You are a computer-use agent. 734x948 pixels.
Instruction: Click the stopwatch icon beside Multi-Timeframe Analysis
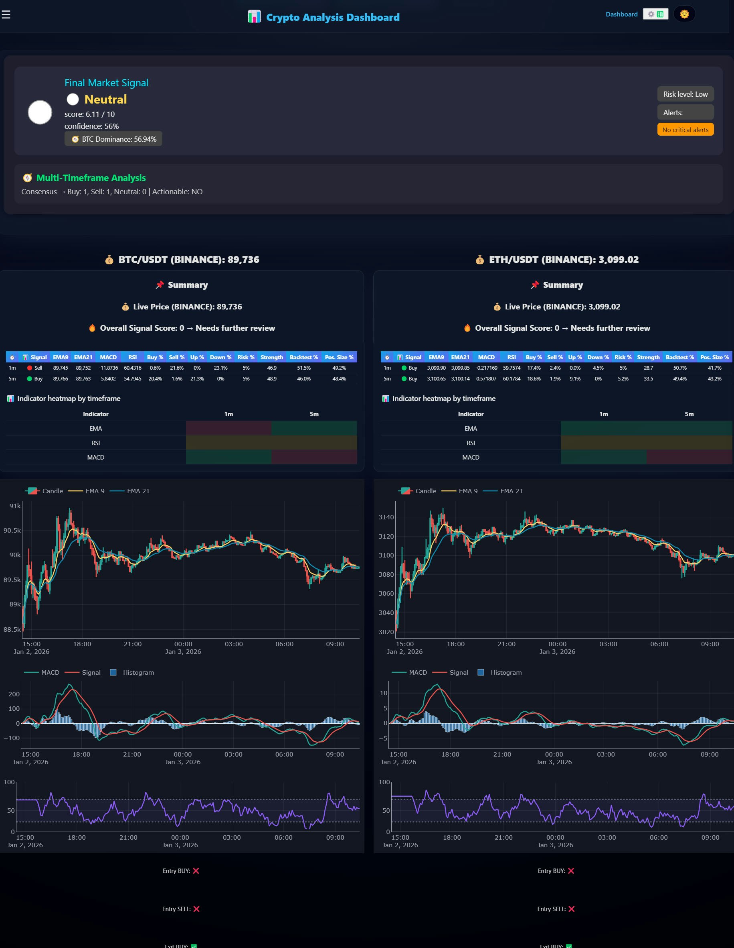click(x=27, y=177)
